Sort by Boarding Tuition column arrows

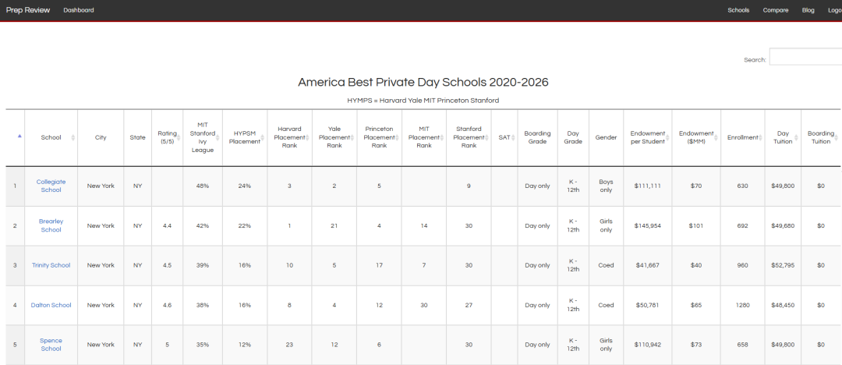836,137
